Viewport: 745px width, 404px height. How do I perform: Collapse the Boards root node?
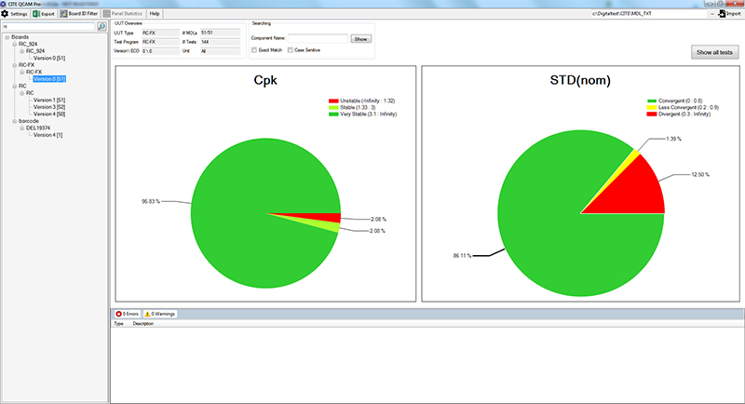click(6, 37)
